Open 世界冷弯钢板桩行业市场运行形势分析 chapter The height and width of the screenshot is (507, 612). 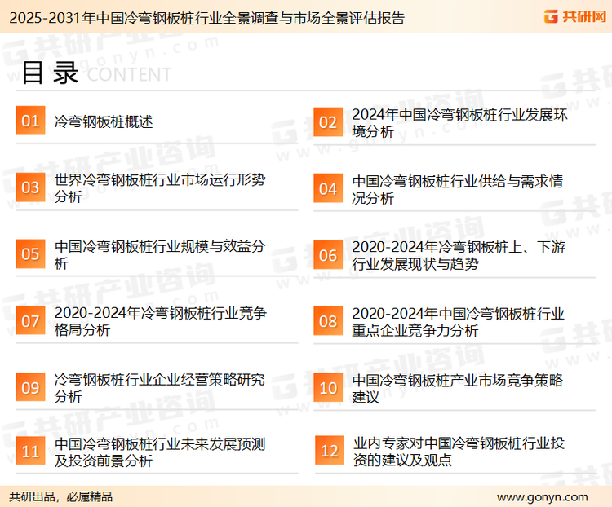click(159, 187)
